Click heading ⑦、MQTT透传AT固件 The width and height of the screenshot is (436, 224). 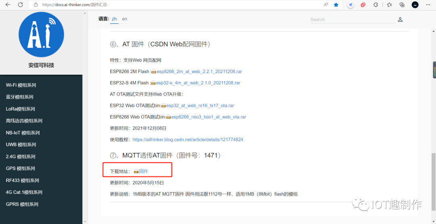point(166,156)
